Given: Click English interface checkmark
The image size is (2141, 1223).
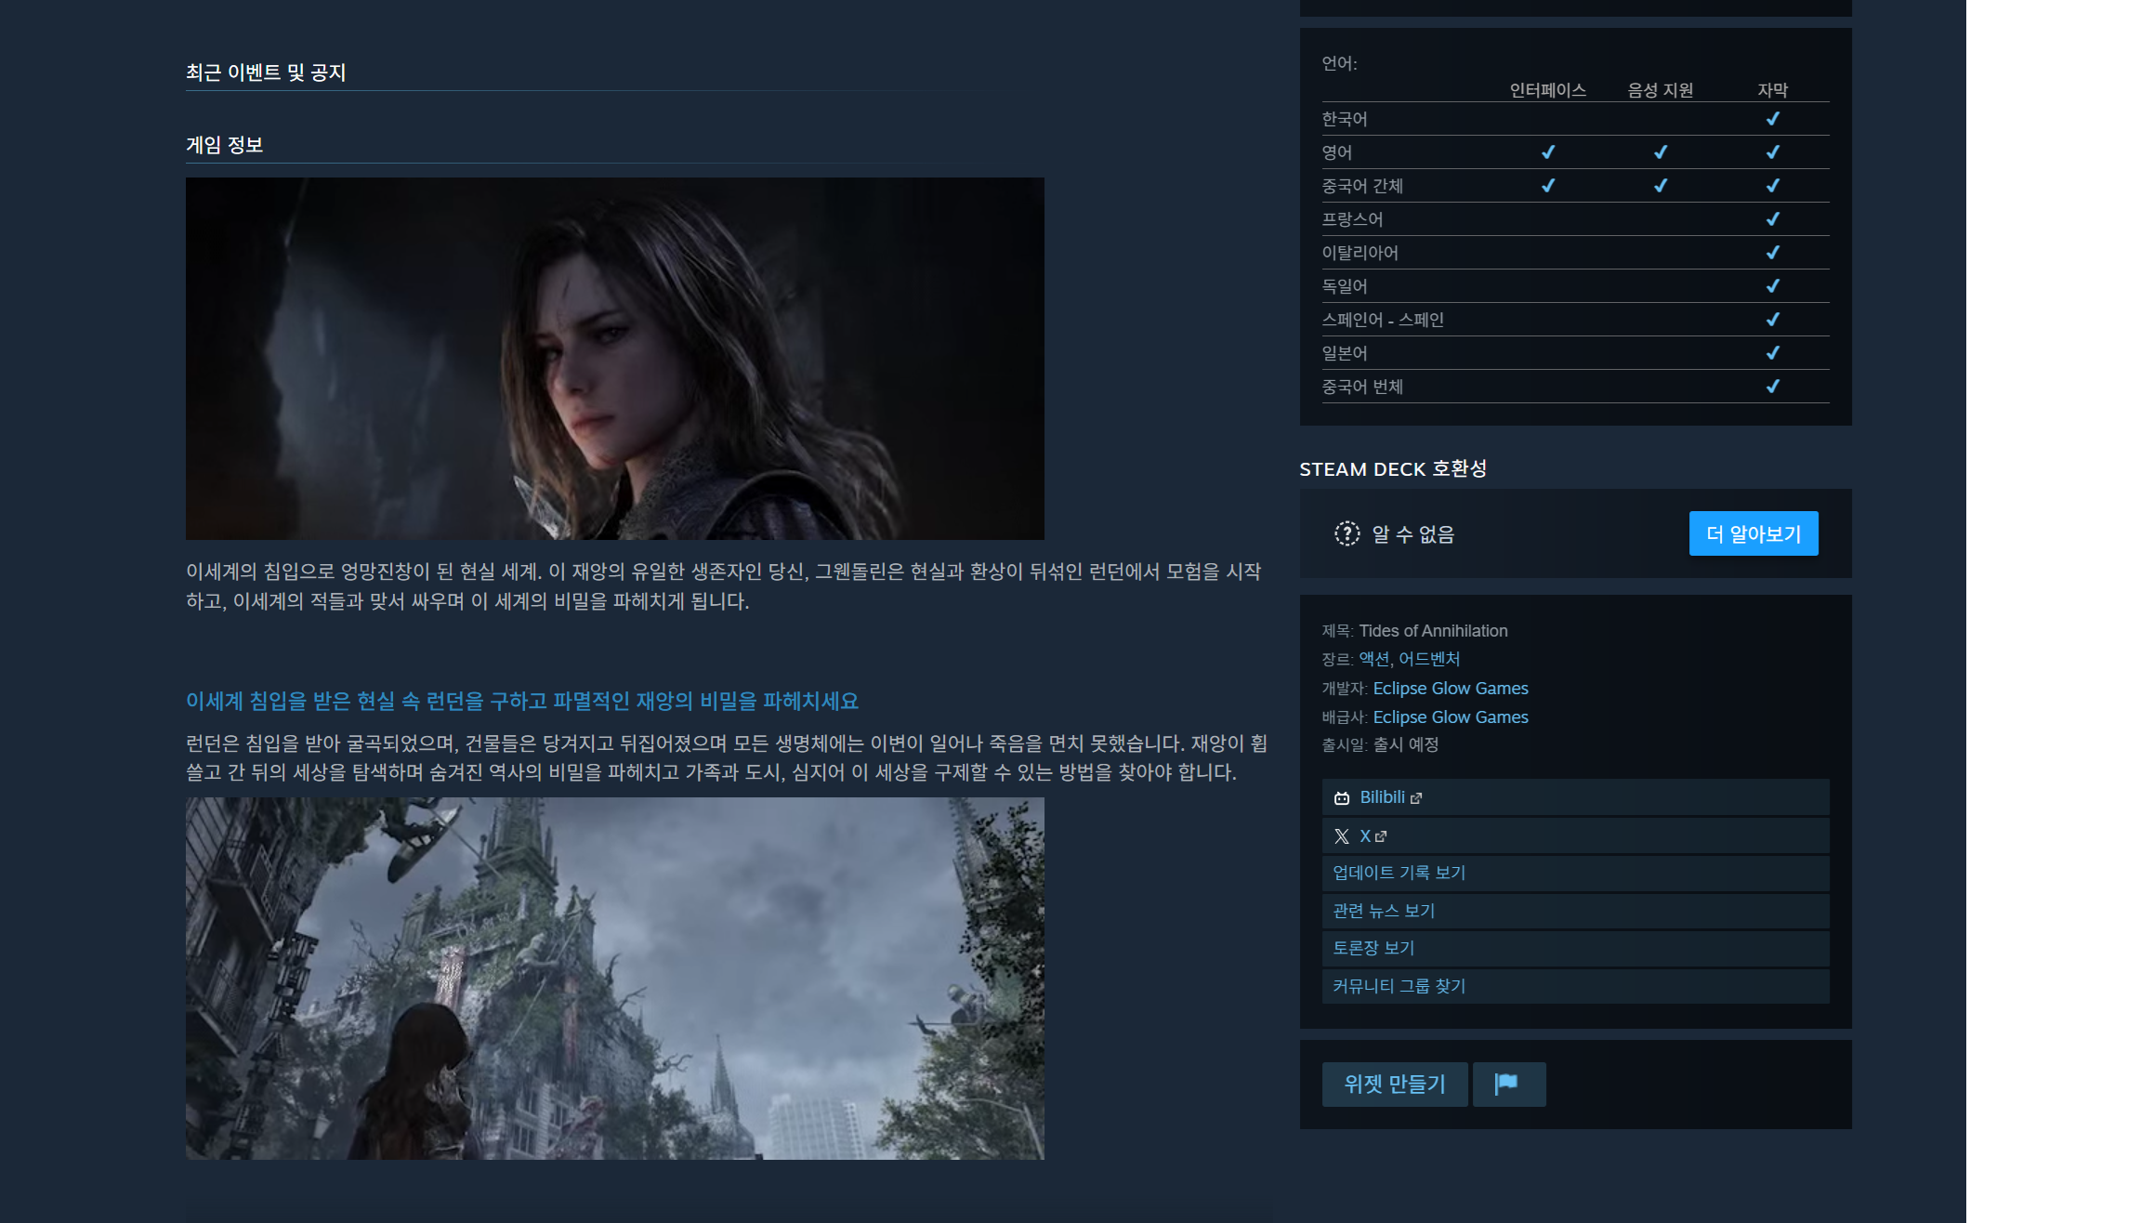Looking at the screenshot, I should coord(1547,152).
